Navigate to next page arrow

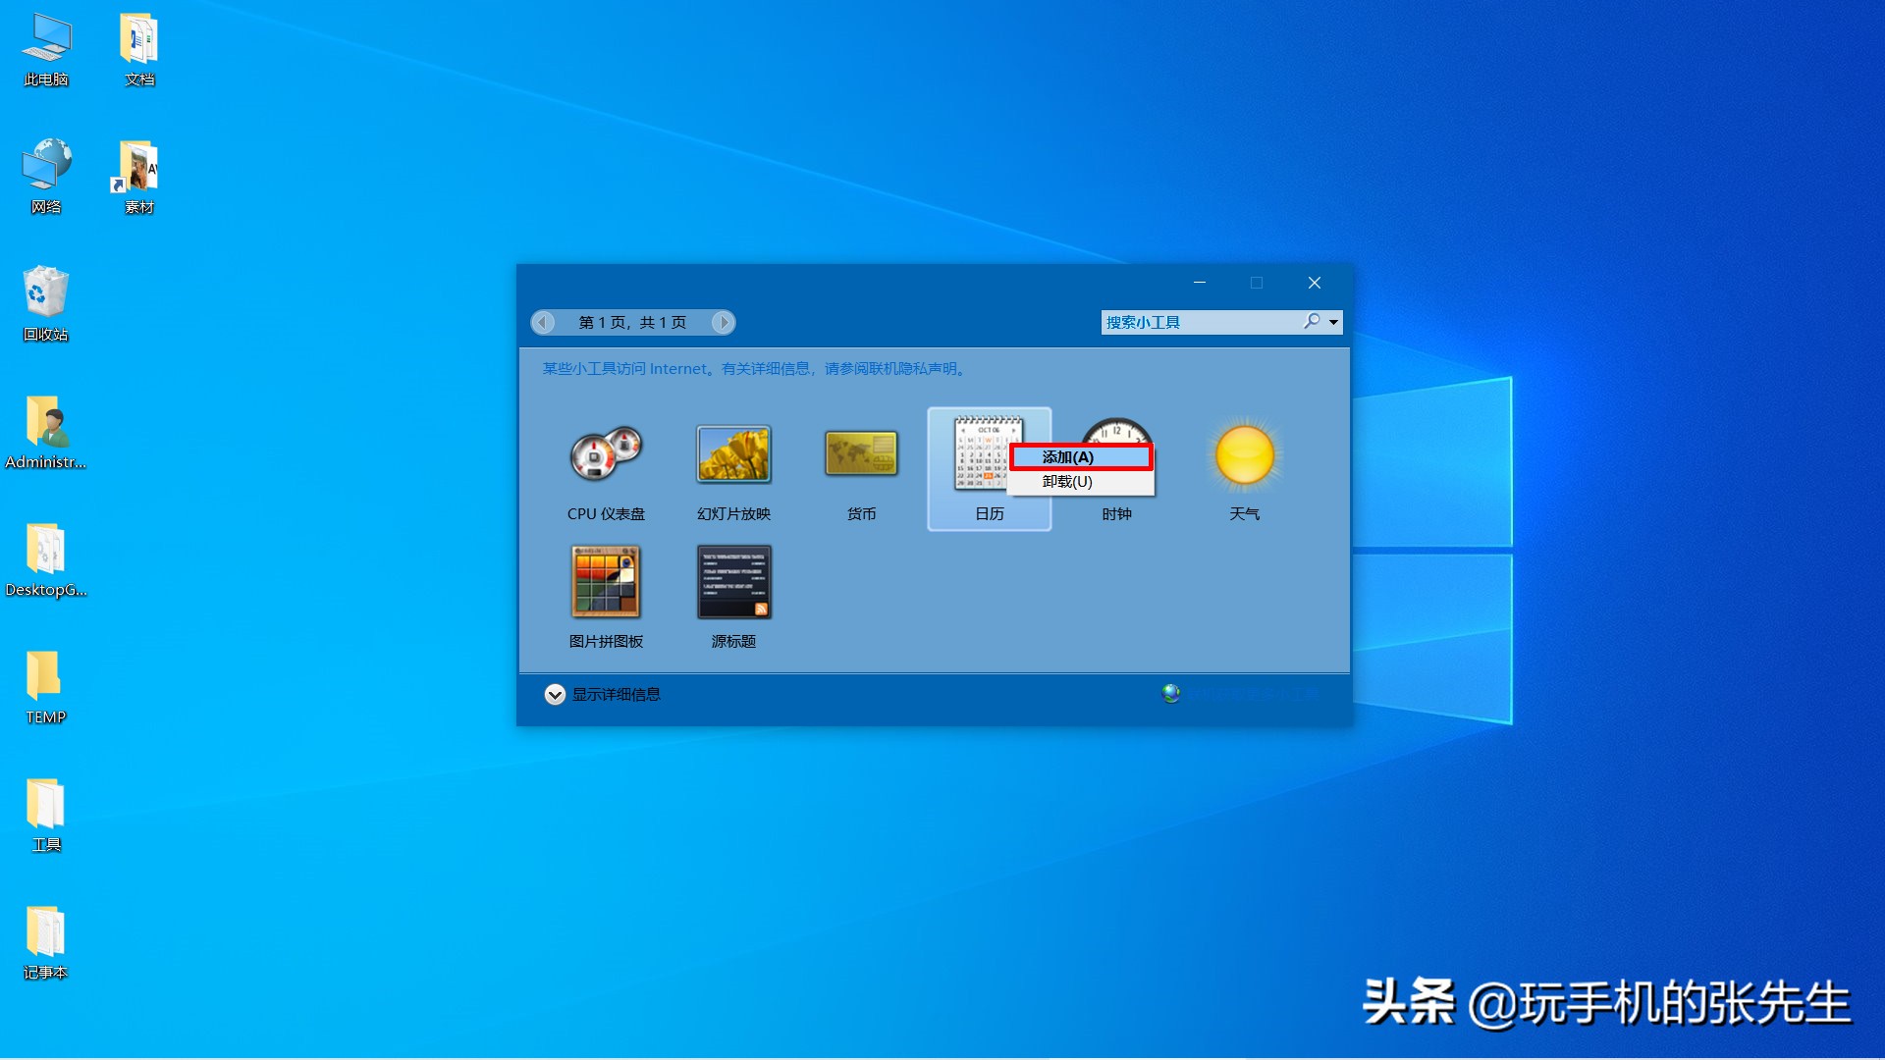point(723,322)
